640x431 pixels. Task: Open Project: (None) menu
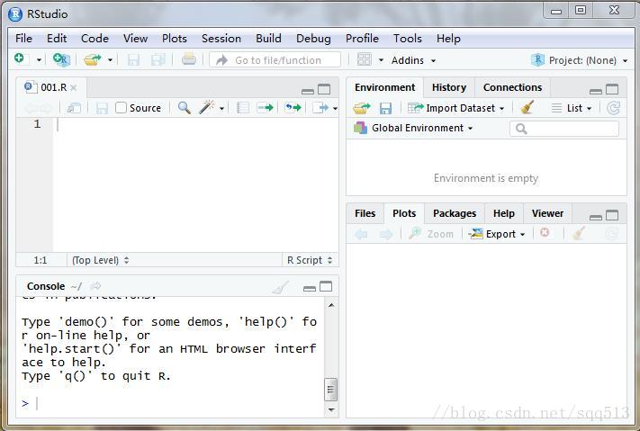[x=580, y=60]
